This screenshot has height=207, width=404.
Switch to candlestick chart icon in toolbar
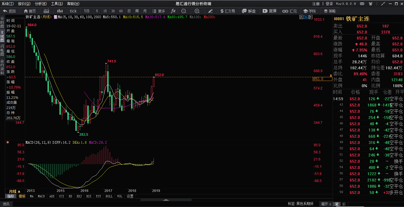pos(60,11)
